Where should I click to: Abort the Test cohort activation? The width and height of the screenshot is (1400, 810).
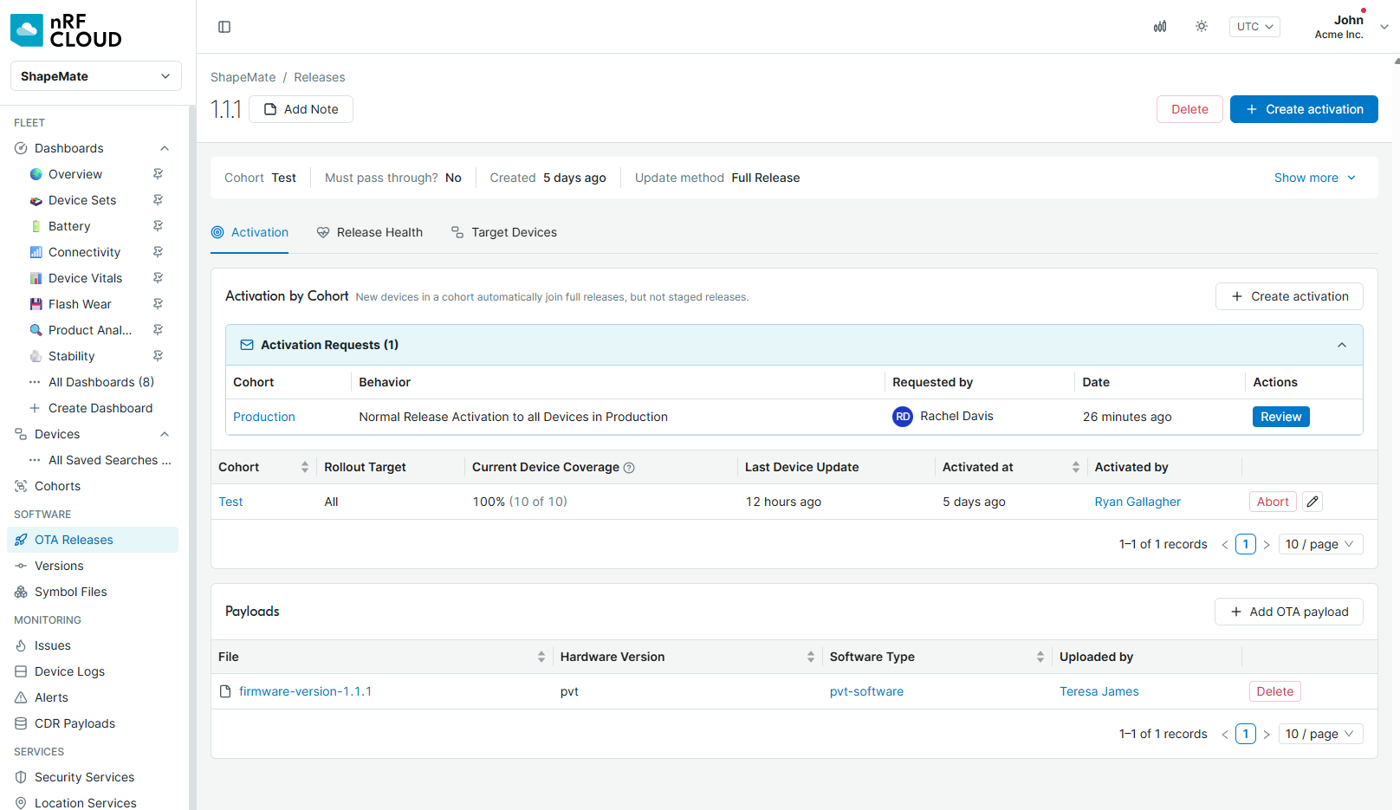click(1273, 502)
